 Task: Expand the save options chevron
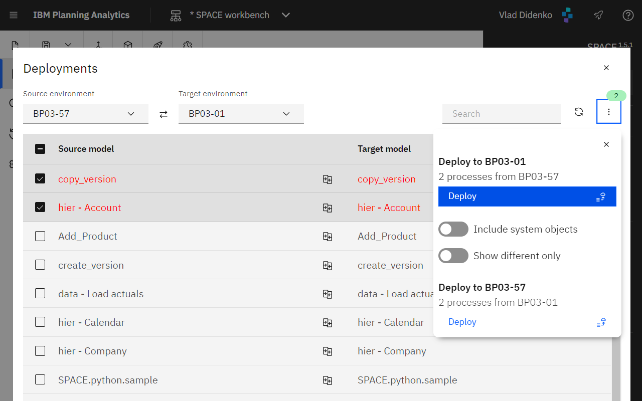pos(68,45)
